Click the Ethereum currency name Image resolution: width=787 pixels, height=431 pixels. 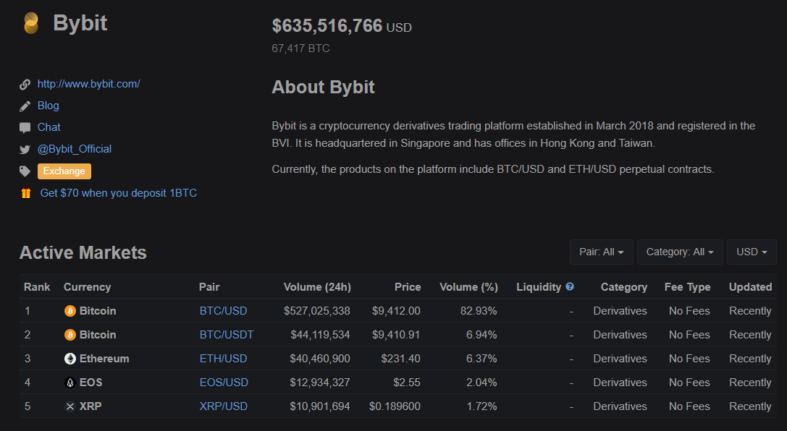click(x=104, y=359)
